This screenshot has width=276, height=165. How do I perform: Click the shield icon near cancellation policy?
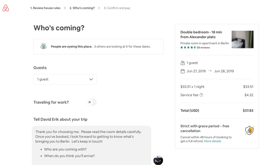click(249, 130)
